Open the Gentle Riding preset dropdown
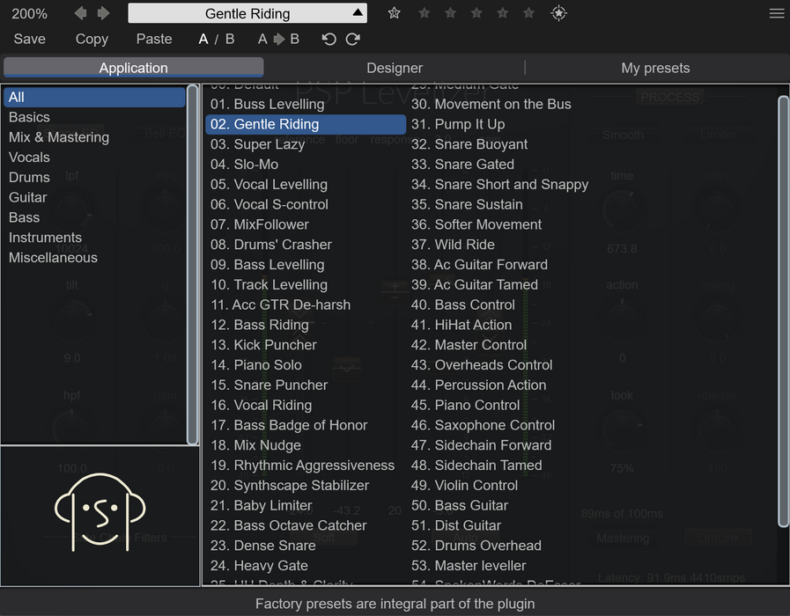Viewport: 790px width, 616px height. coord(247,13)
